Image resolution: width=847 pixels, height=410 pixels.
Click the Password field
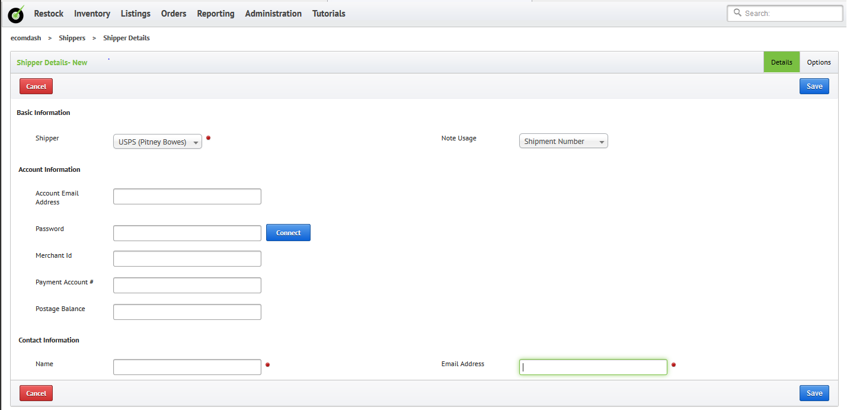(187, 233)
